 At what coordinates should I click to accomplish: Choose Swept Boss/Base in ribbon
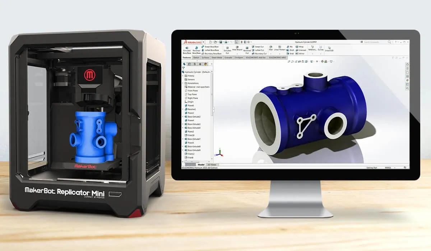coord(210,47)
